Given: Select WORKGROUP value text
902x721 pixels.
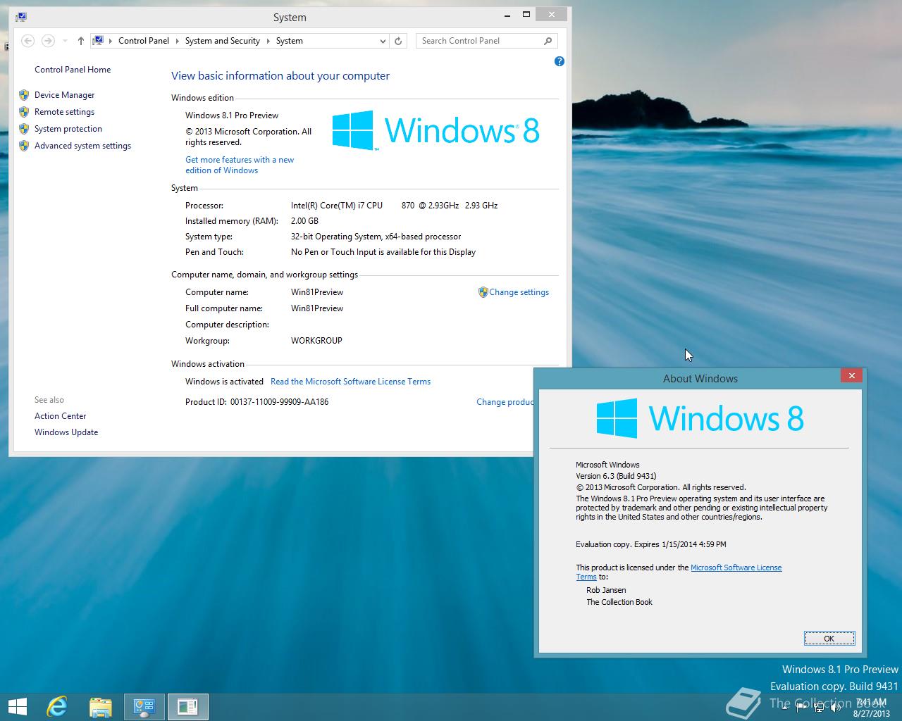Looking at the screenshot, I should tap(316, 341).
